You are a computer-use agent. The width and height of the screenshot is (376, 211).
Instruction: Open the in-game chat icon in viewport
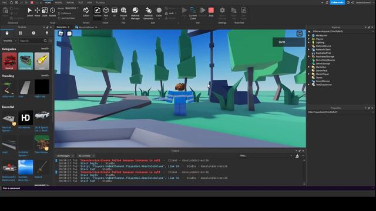click(x=69, y=33)
